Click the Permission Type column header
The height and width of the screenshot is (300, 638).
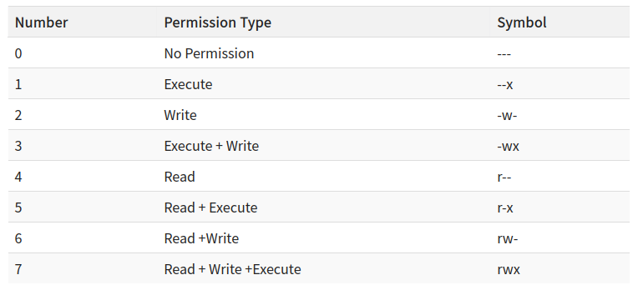pos(218,22)
